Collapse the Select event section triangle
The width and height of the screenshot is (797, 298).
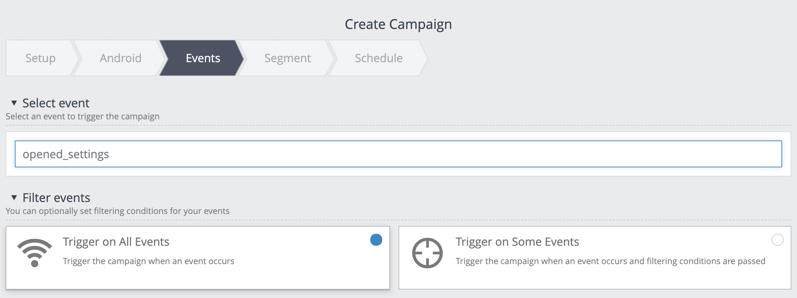point(14,103)
